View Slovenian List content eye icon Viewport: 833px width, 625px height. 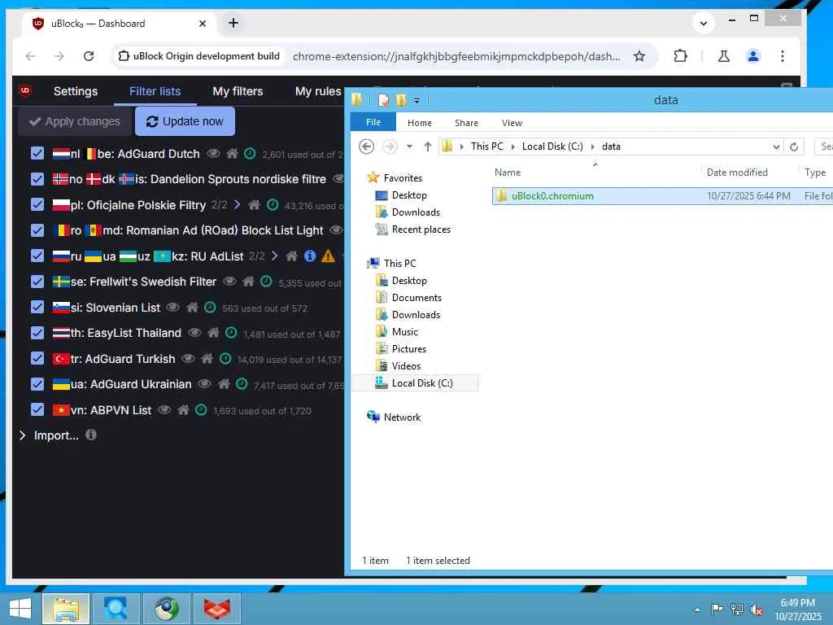click(x=172, y=307)
